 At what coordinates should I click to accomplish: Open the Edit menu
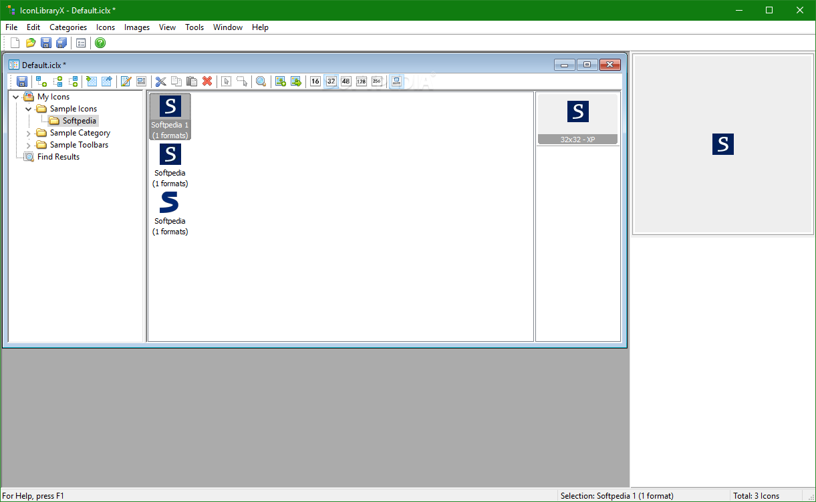pos(33,27)
